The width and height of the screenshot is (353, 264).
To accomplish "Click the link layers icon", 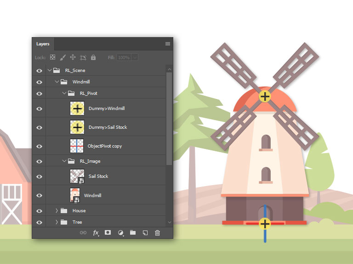I will pyautogui.click(x=83, y=233).
